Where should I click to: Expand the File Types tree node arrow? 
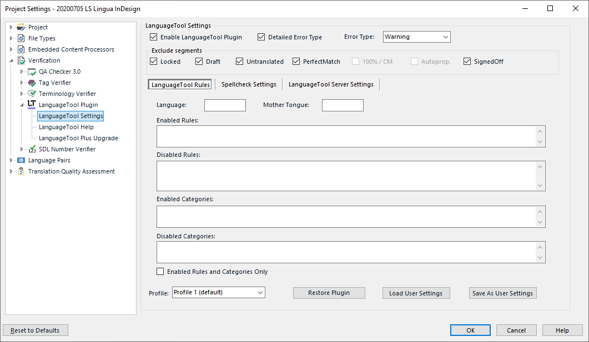(11, 38)
